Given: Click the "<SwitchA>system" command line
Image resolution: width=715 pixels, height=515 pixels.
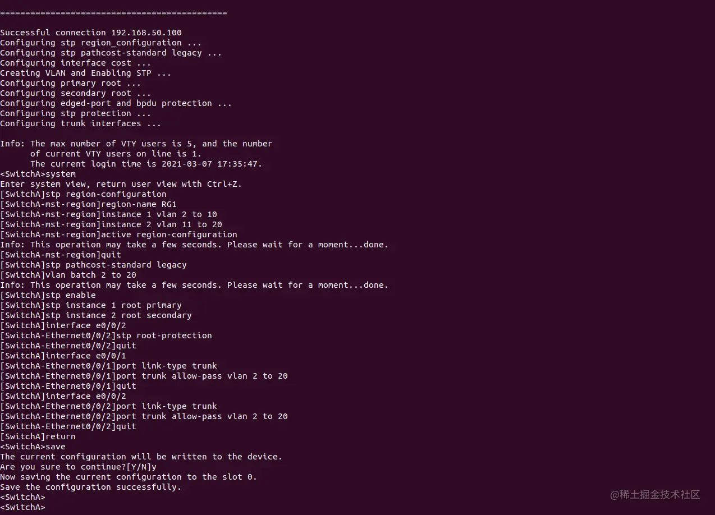Looking at the screenshot, I should pyautogui.click(x=38, y=174).
